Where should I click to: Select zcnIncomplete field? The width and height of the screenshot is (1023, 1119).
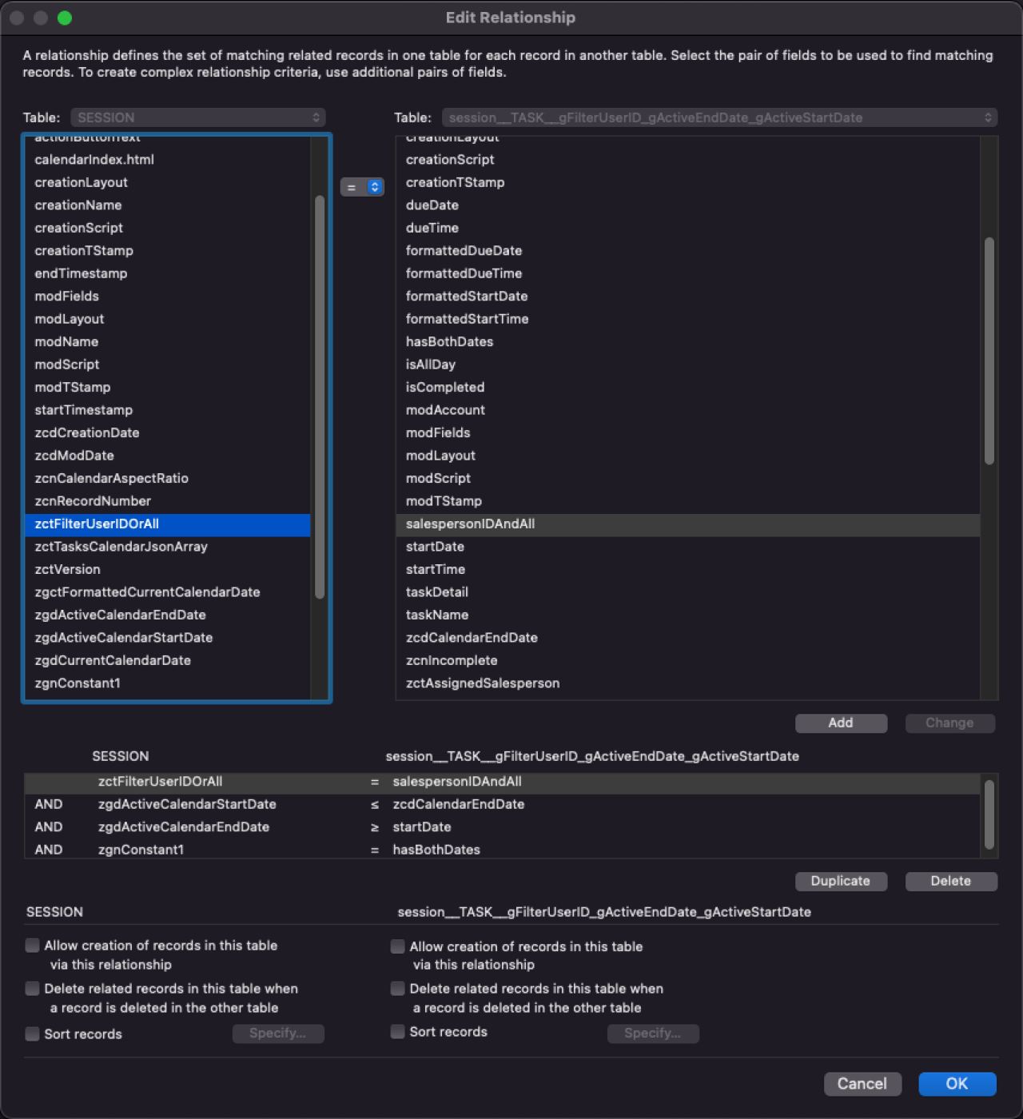coord(688,660)
